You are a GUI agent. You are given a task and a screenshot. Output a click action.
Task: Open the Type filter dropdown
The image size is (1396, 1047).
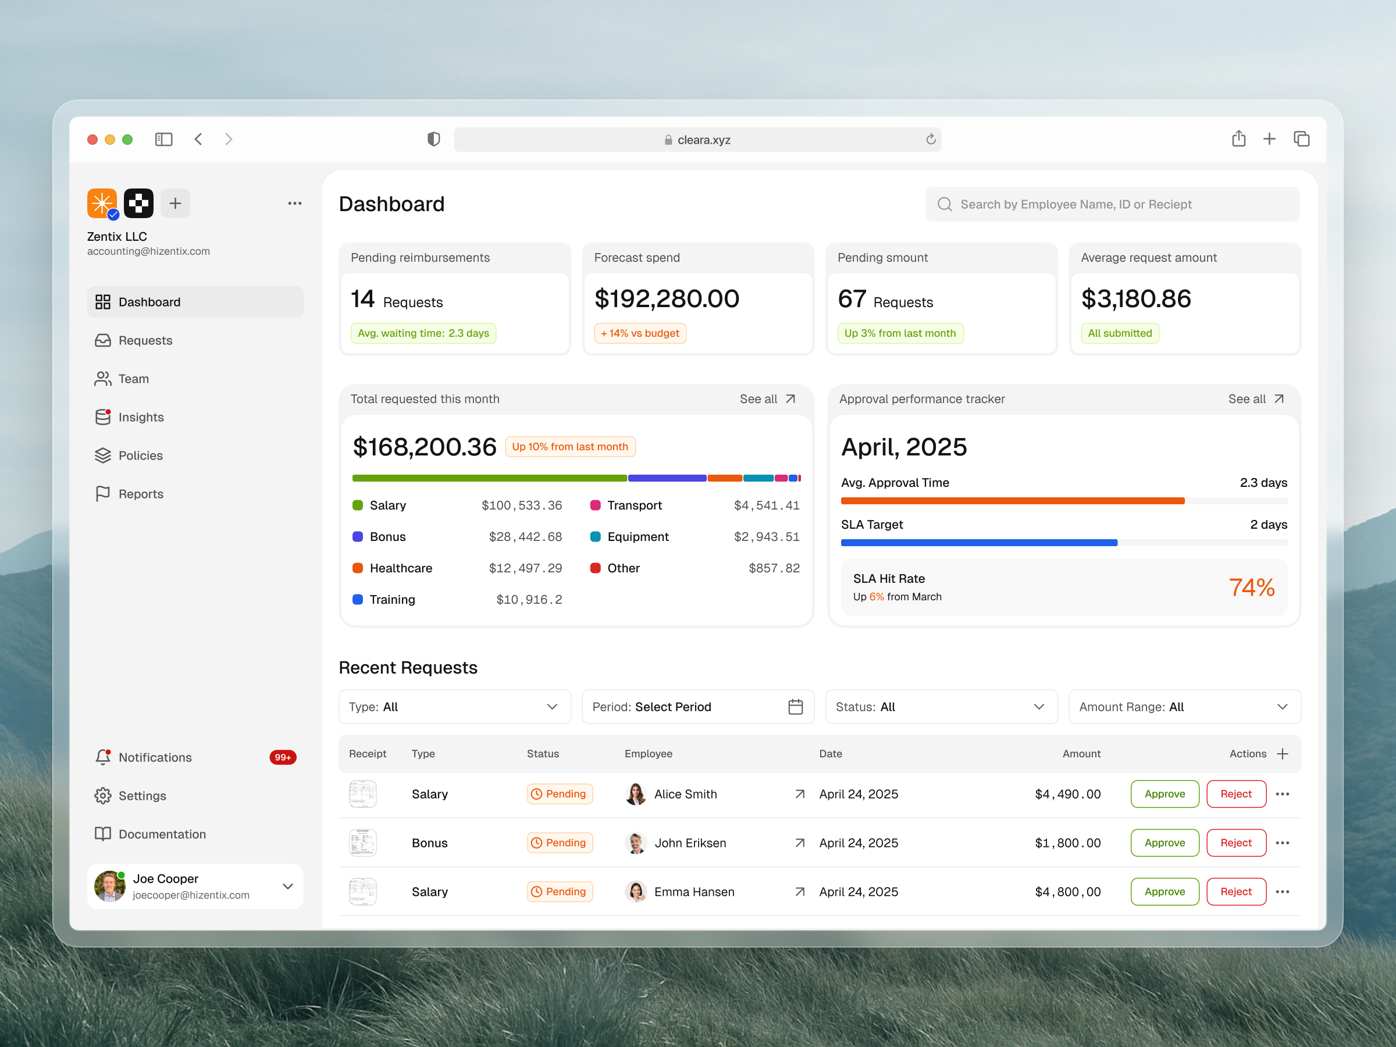click(x=454, y=707)
